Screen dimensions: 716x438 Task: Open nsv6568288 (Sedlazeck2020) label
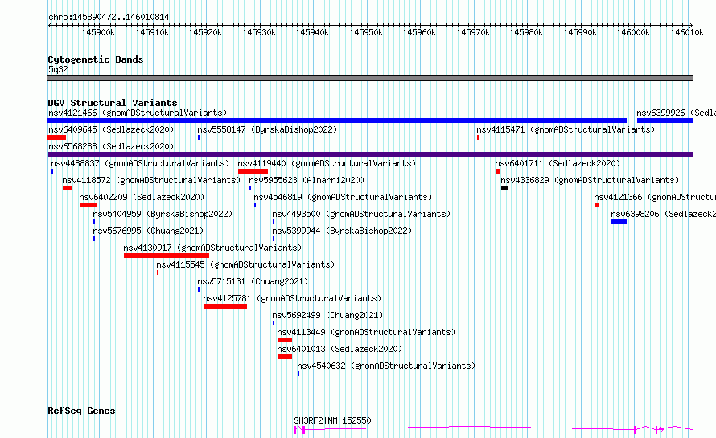(x=111, y=146)
